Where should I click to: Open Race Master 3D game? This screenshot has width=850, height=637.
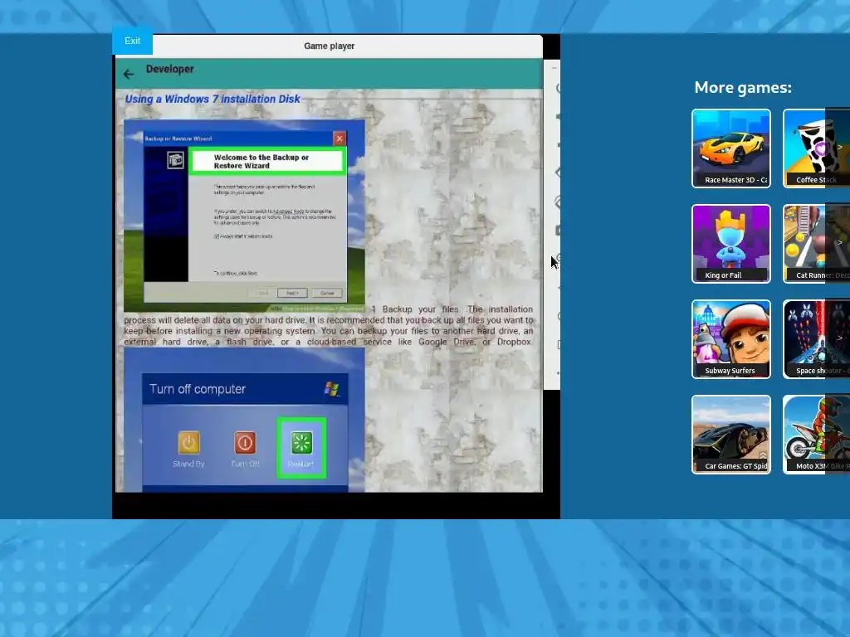point(730,148)
